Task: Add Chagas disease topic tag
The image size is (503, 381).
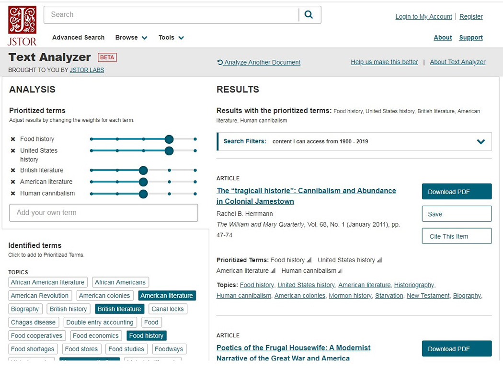Action: (x=34, y=322)
